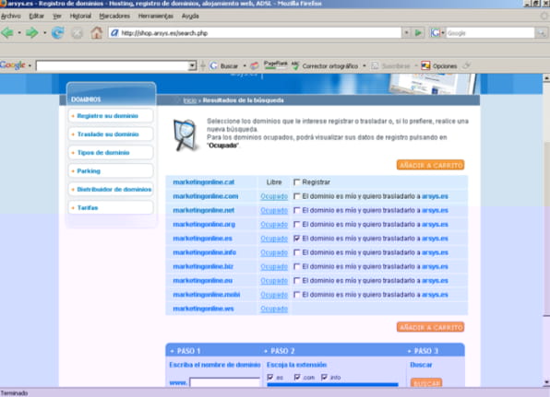Image resolution: width=550 pixels, height=397 pixels.
Task: Click the magnifier button of the Google search box
Action: [x=542, y=33]
